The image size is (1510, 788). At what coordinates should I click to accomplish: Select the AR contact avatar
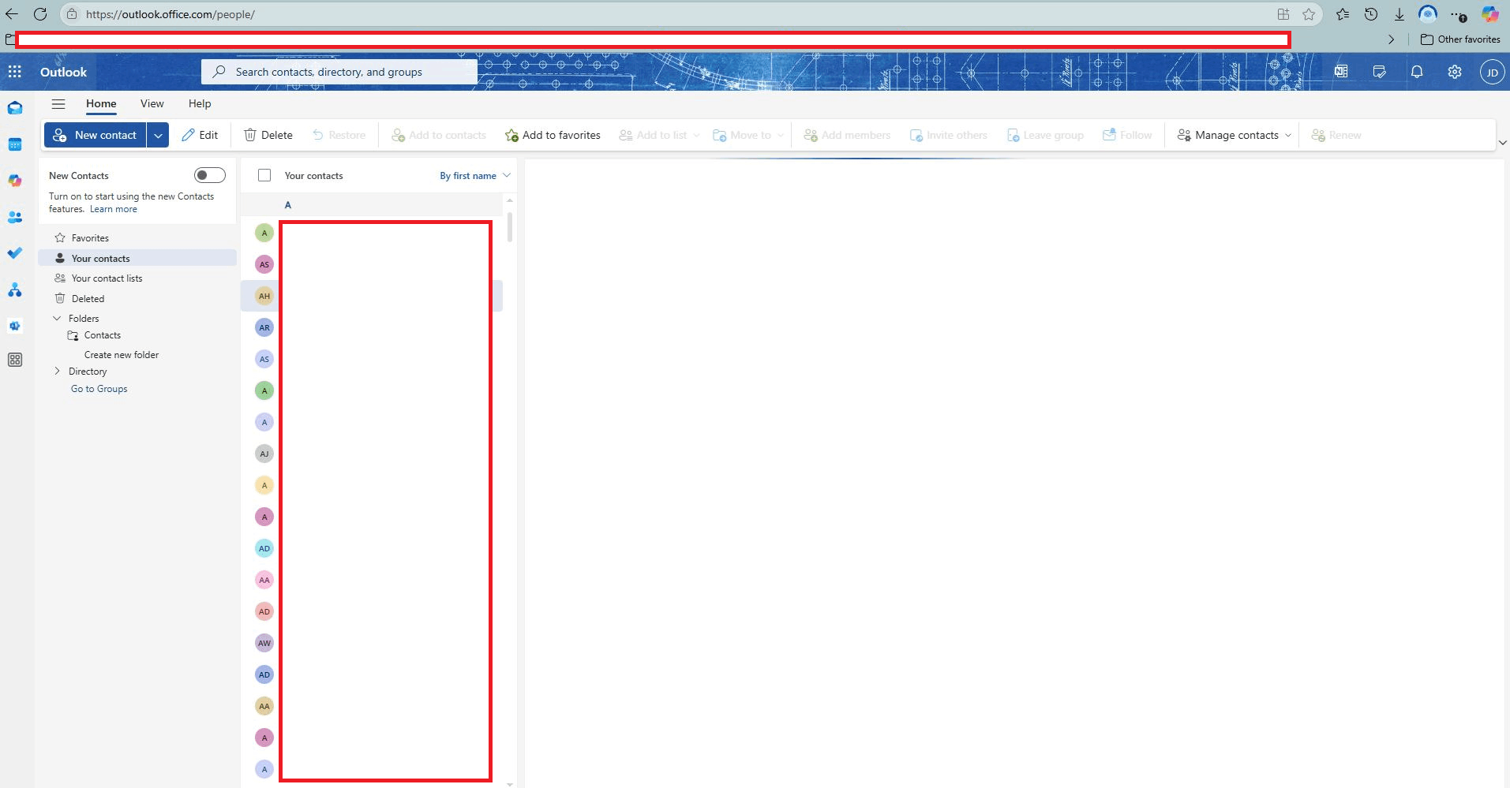[x=264, y=327]
